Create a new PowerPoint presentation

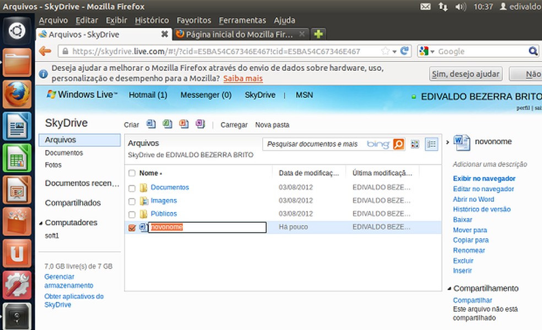pos(183,124)
